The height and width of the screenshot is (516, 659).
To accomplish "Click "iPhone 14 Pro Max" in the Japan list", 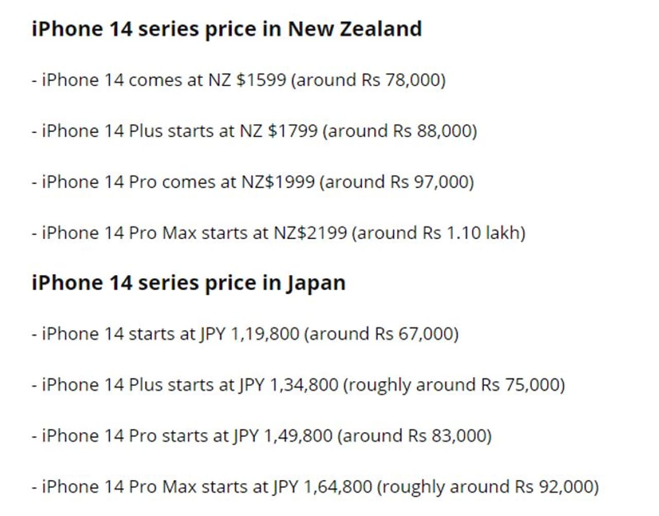I will click(119, 487).
